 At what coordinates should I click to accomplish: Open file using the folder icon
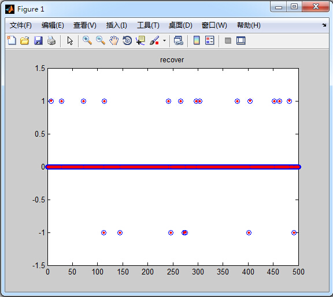coord(25,40)
